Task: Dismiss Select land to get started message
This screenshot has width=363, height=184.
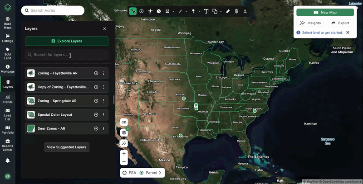Action: point(348,33)
